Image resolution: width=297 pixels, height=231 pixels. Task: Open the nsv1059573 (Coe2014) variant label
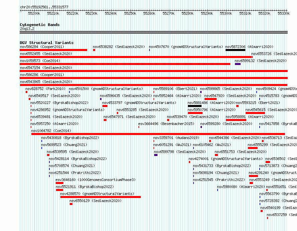click(x=40, y=61)
